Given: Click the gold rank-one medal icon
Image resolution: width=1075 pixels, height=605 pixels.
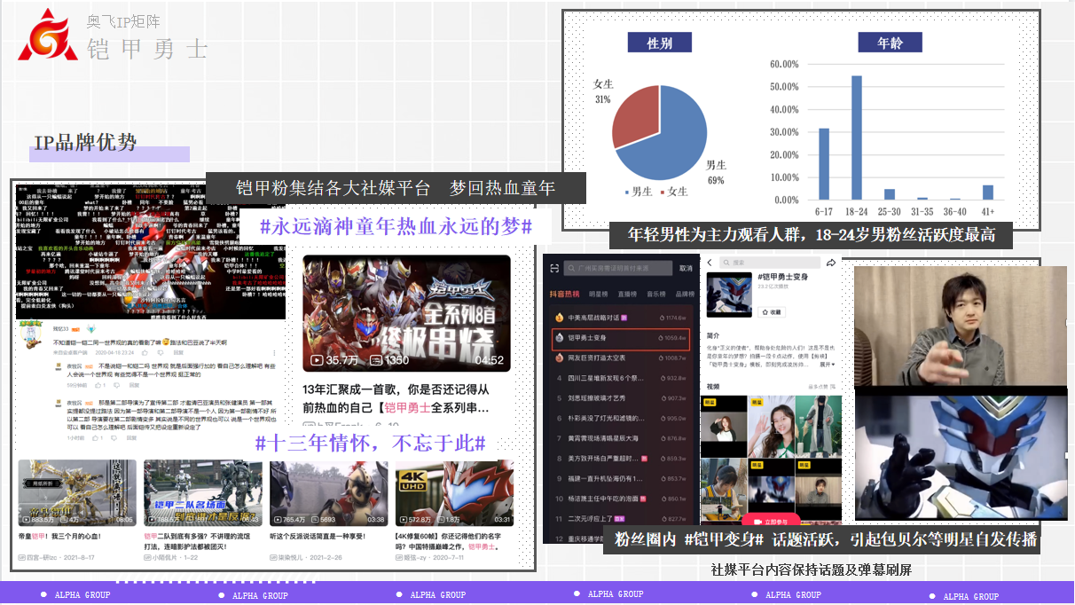Looking at the screenshot, I should [x=559, y=317].
